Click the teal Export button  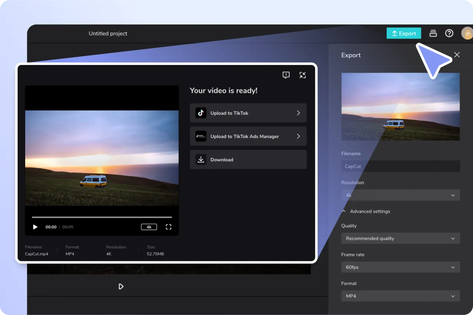pyautogui.click(x=404, y=34)
